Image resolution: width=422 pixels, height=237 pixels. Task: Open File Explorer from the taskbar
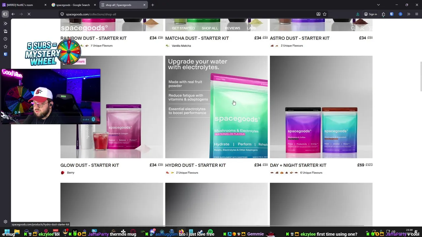click(x=17, y=232)
